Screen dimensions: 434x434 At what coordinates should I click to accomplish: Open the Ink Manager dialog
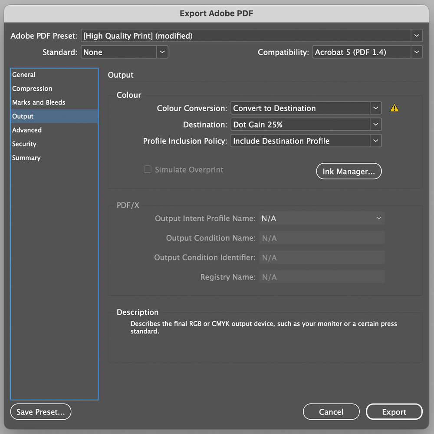(349, 171)
